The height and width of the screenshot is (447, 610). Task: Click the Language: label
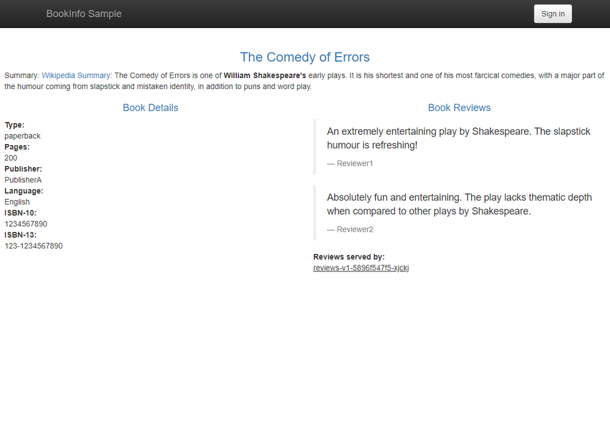pos(24,191)
